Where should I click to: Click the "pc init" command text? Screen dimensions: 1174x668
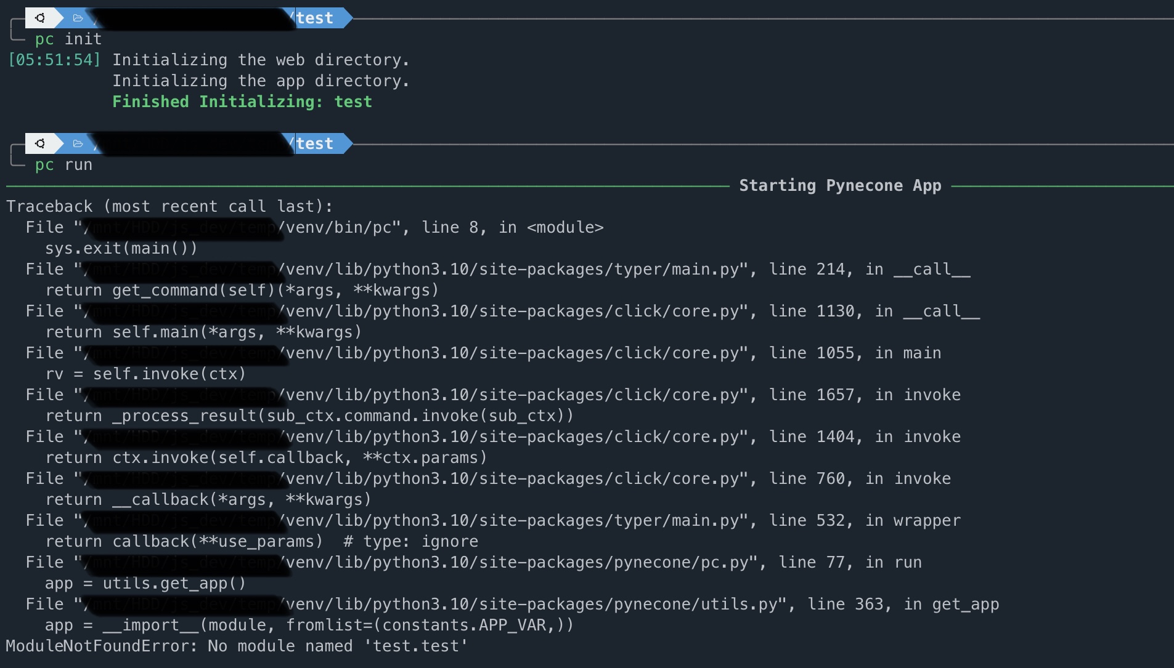(x=68, y=39)
